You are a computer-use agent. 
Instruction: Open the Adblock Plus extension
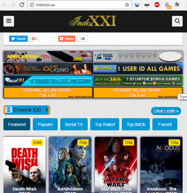157,5
